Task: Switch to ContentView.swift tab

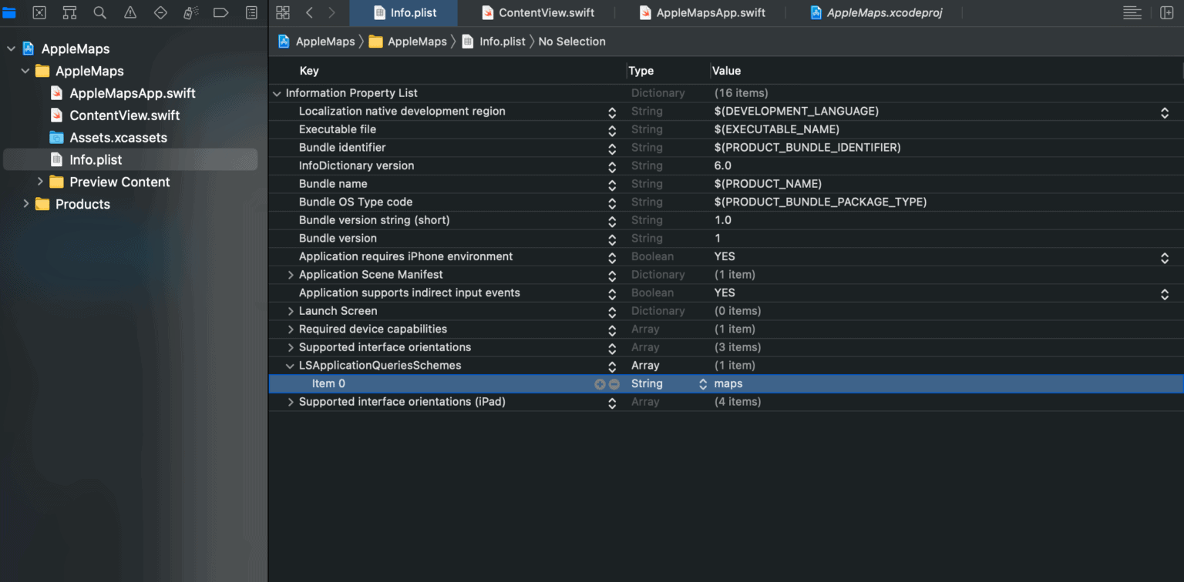Action: [538, 12]
